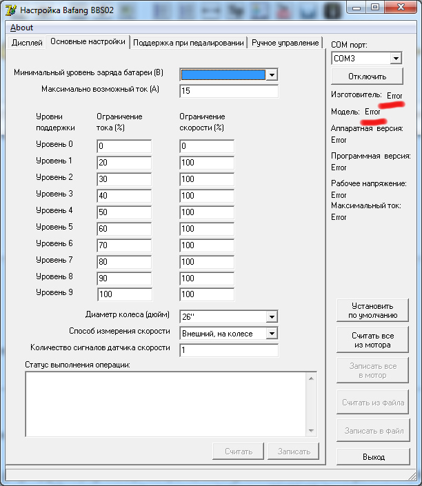The image size is (422, 486).
Task: Maximize the Bafang BBS02 window
Action: pyautogui.click(x=375, y=8)
